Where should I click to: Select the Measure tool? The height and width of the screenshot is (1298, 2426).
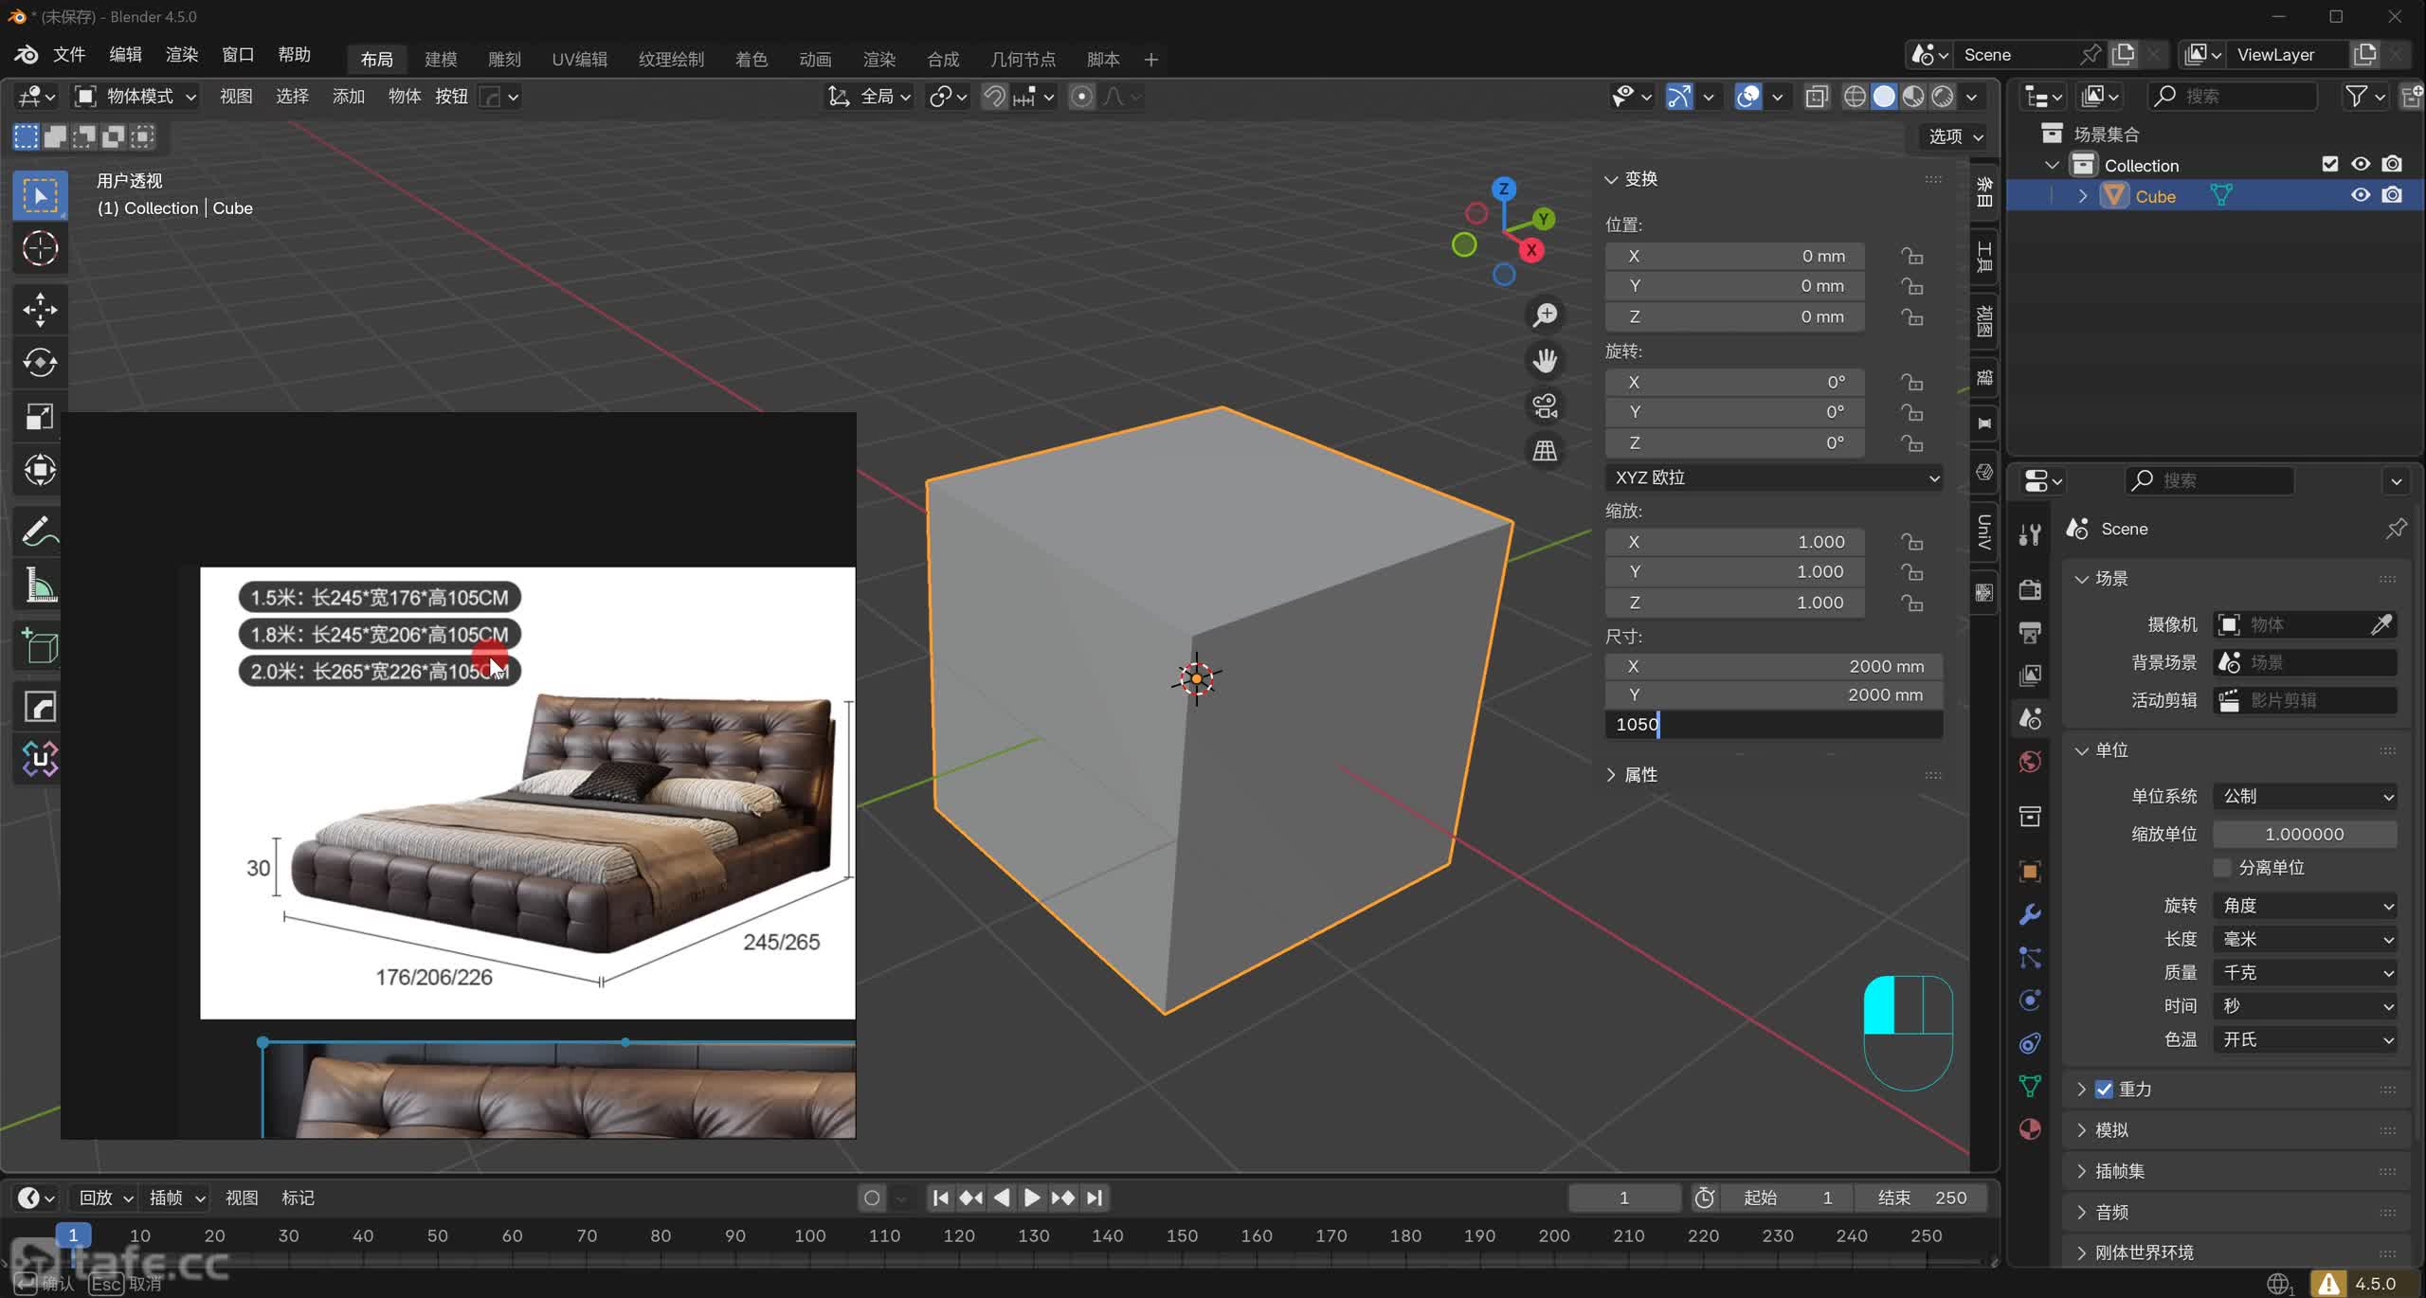40,586
